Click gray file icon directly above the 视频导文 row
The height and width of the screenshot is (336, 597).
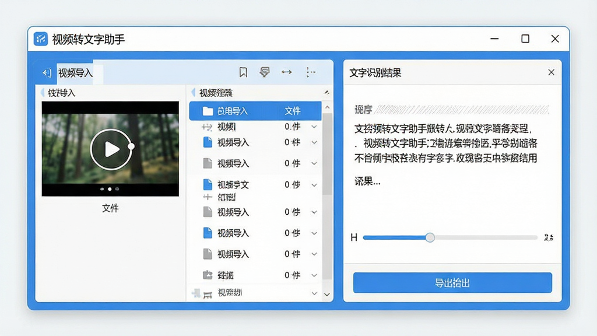point(208,163)
